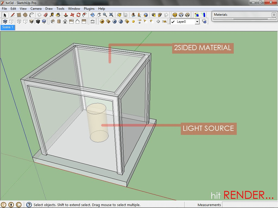This screenshot has height=208, width=278.
Task: Switch to Left view
Action: point(84,22)
